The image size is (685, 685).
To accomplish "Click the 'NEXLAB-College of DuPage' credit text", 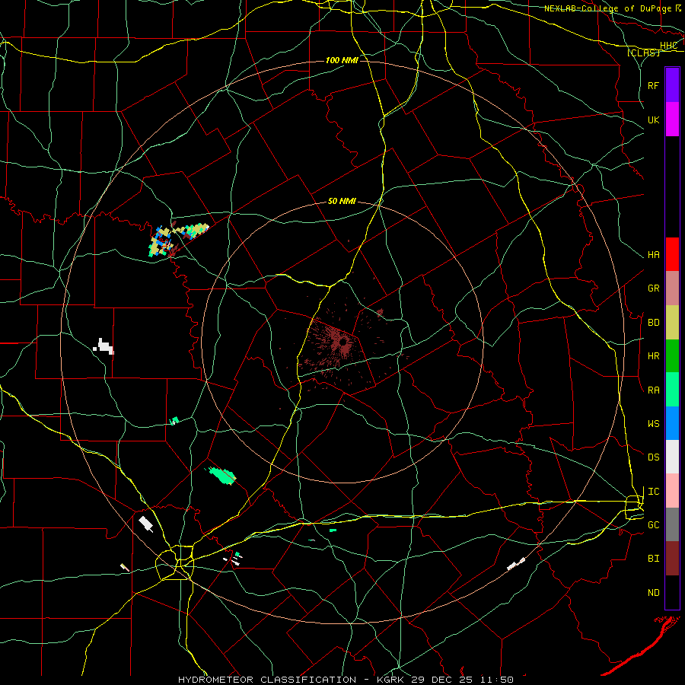I will click(608, 8).
